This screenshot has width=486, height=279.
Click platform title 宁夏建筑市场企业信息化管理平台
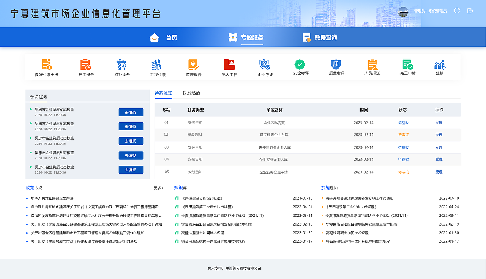85,14
